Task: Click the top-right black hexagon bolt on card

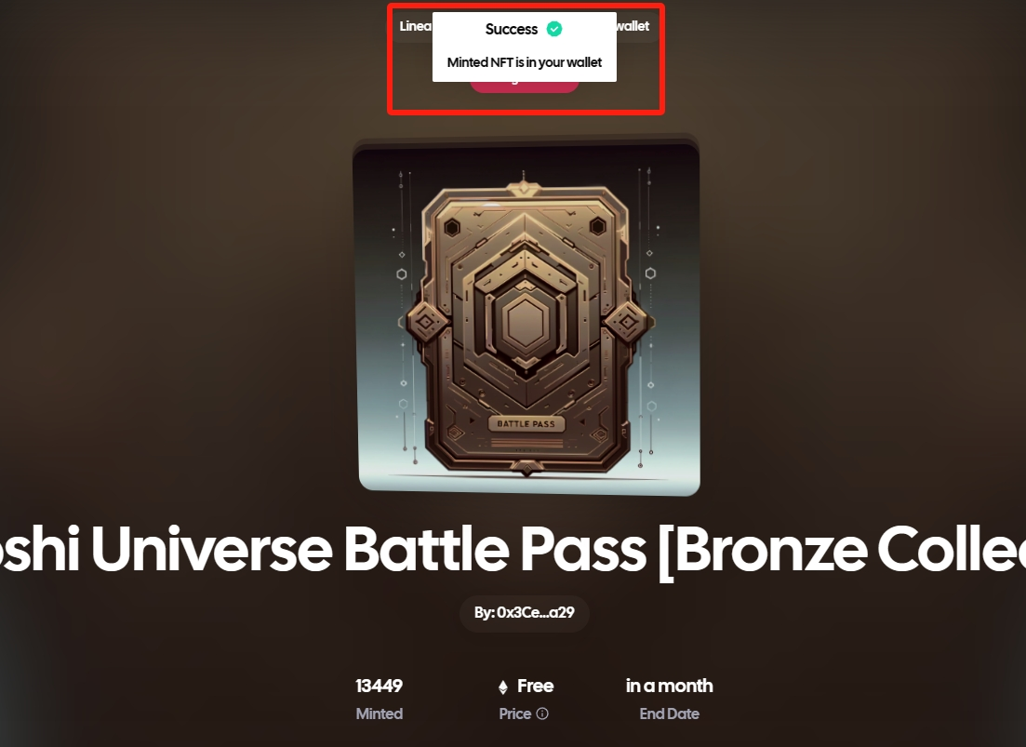Action: (x=597, y=226)
